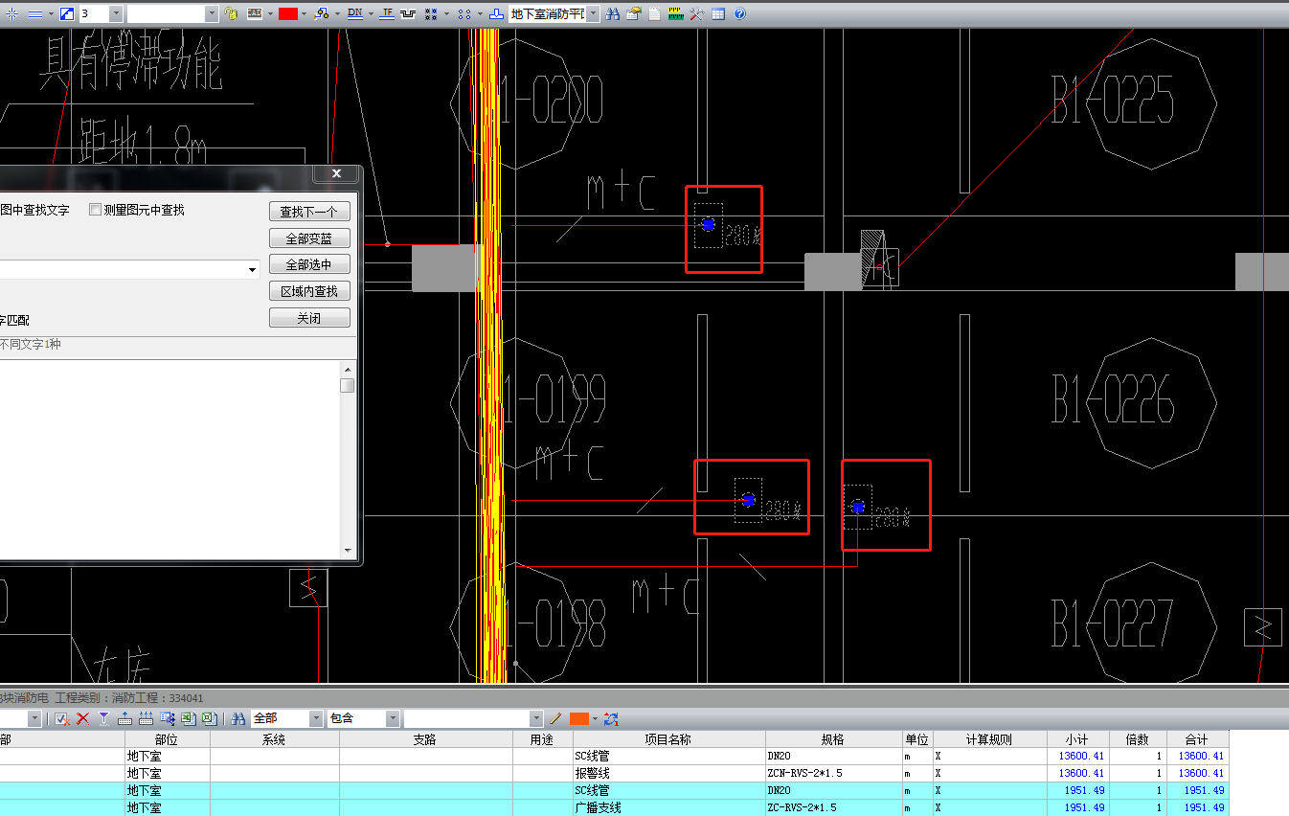Click the properties hand icon in top toolbar
Viewport: 1289px width, 816px height.
pos(634,13)
